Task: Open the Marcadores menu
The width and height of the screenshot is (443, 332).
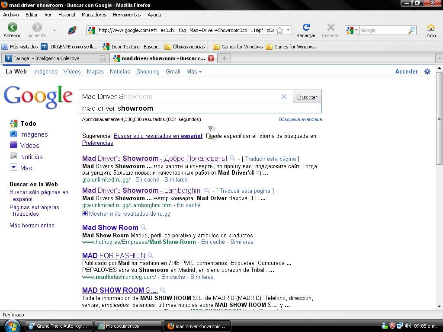Action: 94,15
